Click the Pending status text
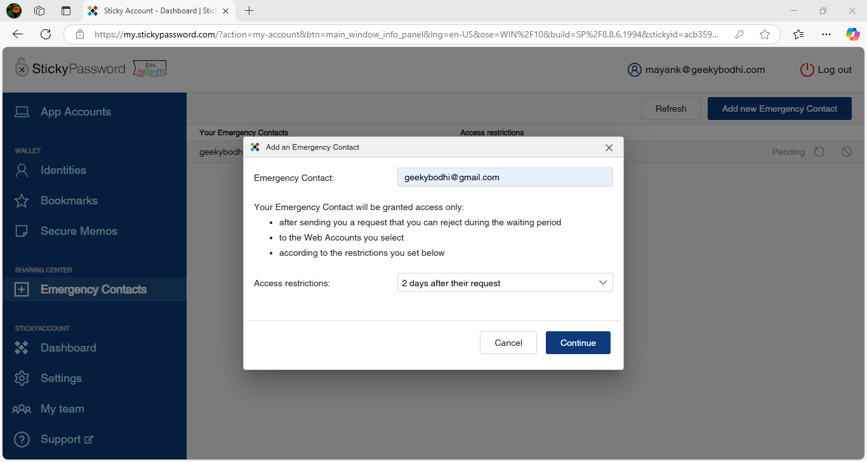The width and height of the screenshot is (867, 462). point(788,152)
